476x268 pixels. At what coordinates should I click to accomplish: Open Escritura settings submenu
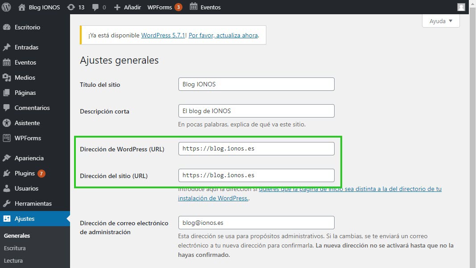[15, 248]
